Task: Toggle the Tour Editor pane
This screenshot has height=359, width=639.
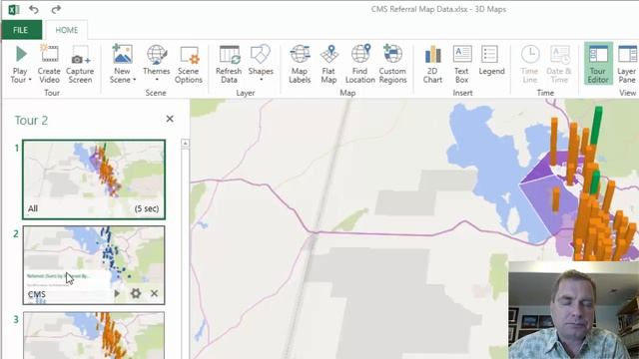Action: coord(598,63)
